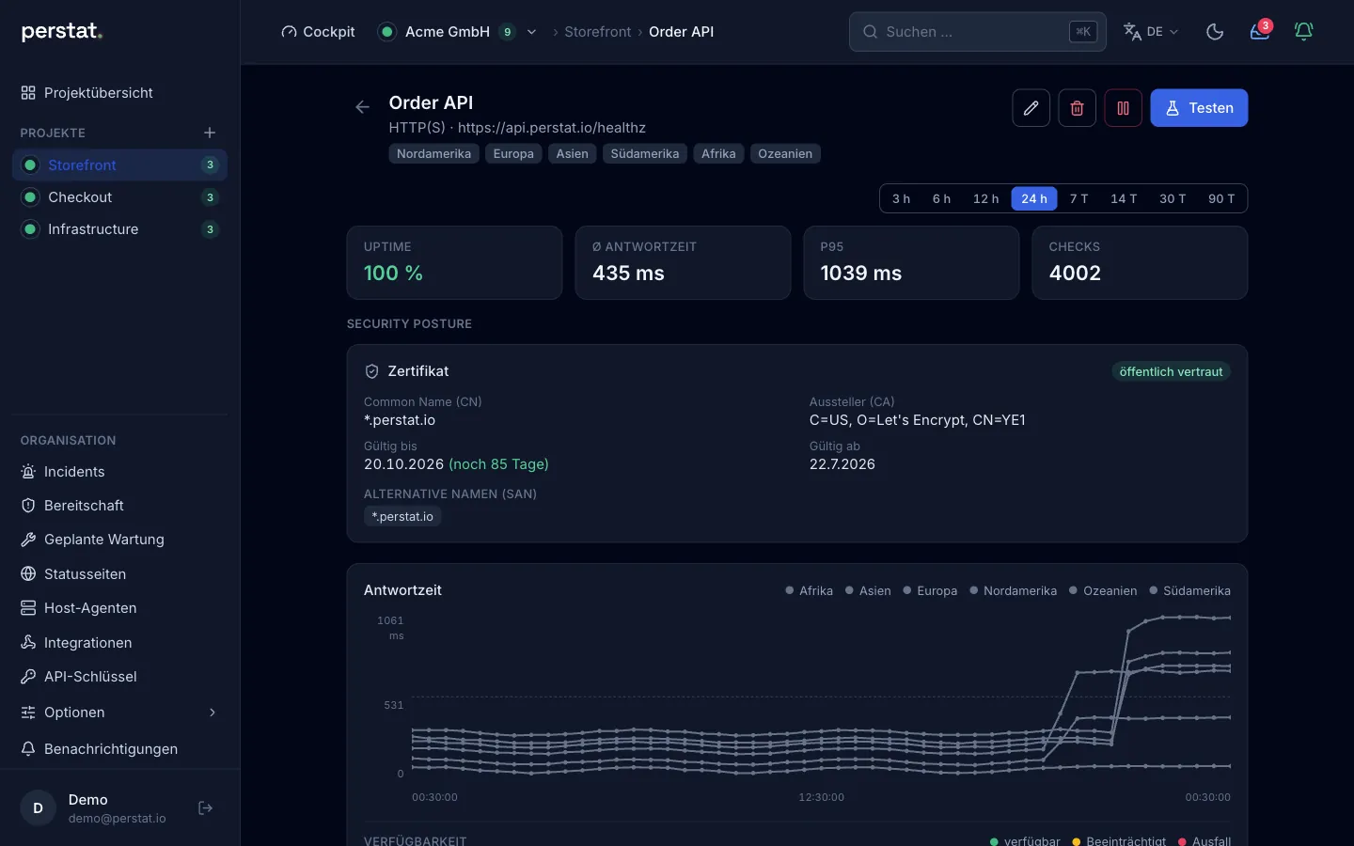The width and height of the screenshot is (1354, 846).
Task: Open Integrationen
Action: (119, 643)
